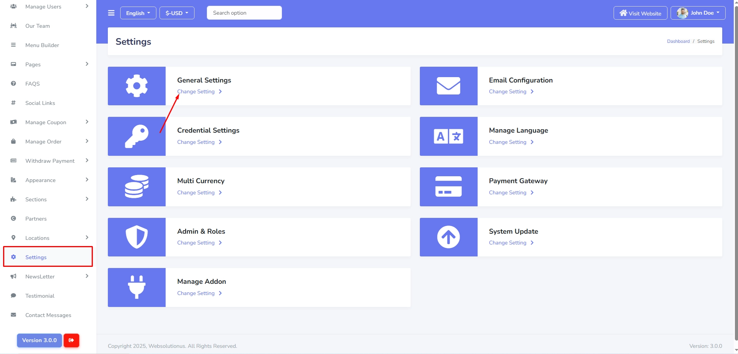Click the Search option input field

coord(244,13)
